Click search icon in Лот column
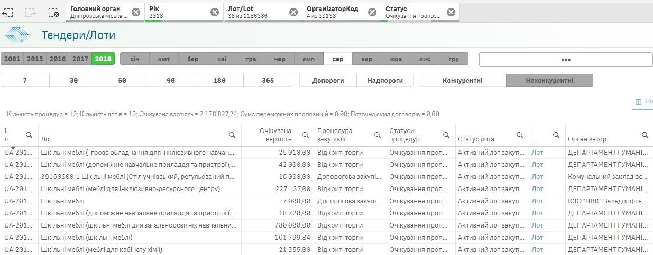653x255 pixels. click(233, 135)
